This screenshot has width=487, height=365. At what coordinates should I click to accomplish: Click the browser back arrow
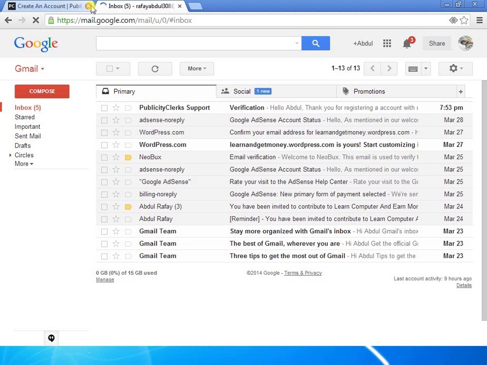click(9, 20)
